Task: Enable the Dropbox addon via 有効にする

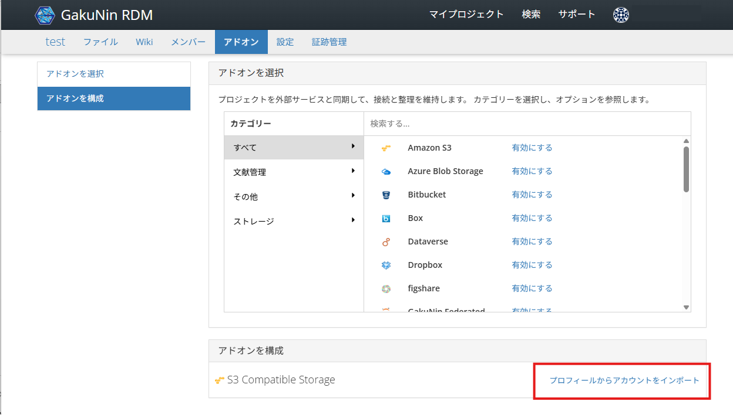Action: (x=532, y=265)
